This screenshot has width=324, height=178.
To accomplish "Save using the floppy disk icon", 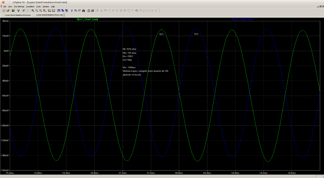I will (x=13, y=11).
